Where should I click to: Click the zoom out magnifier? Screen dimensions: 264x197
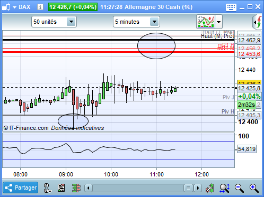(239, 188)
